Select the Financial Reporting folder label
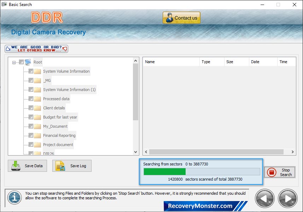Viewport: 303px width, 212px height. (59, 135)
